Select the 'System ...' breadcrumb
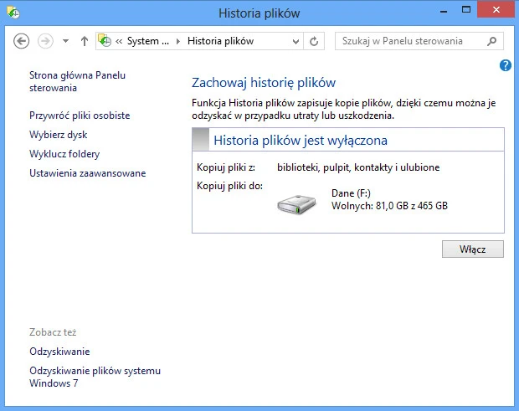This screenshot has height=411, width=519. pos(148,41)
